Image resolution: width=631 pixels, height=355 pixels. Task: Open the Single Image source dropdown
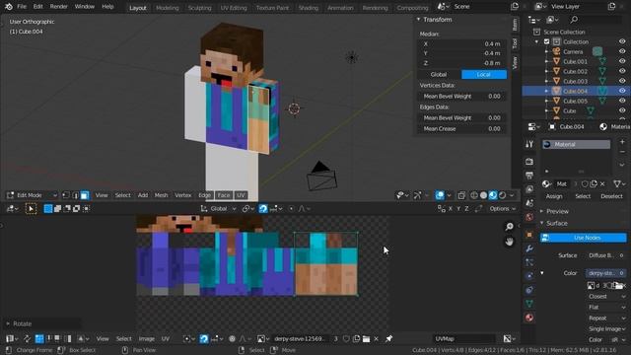tap(607, 328)
